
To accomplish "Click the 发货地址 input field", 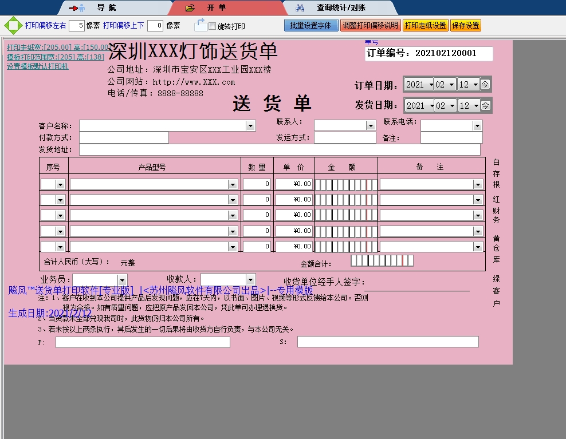I will point(280,150).
